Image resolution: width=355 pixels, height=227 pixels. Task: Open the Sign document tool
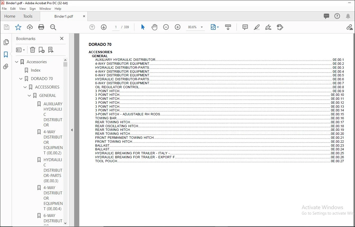click(268, 27)
